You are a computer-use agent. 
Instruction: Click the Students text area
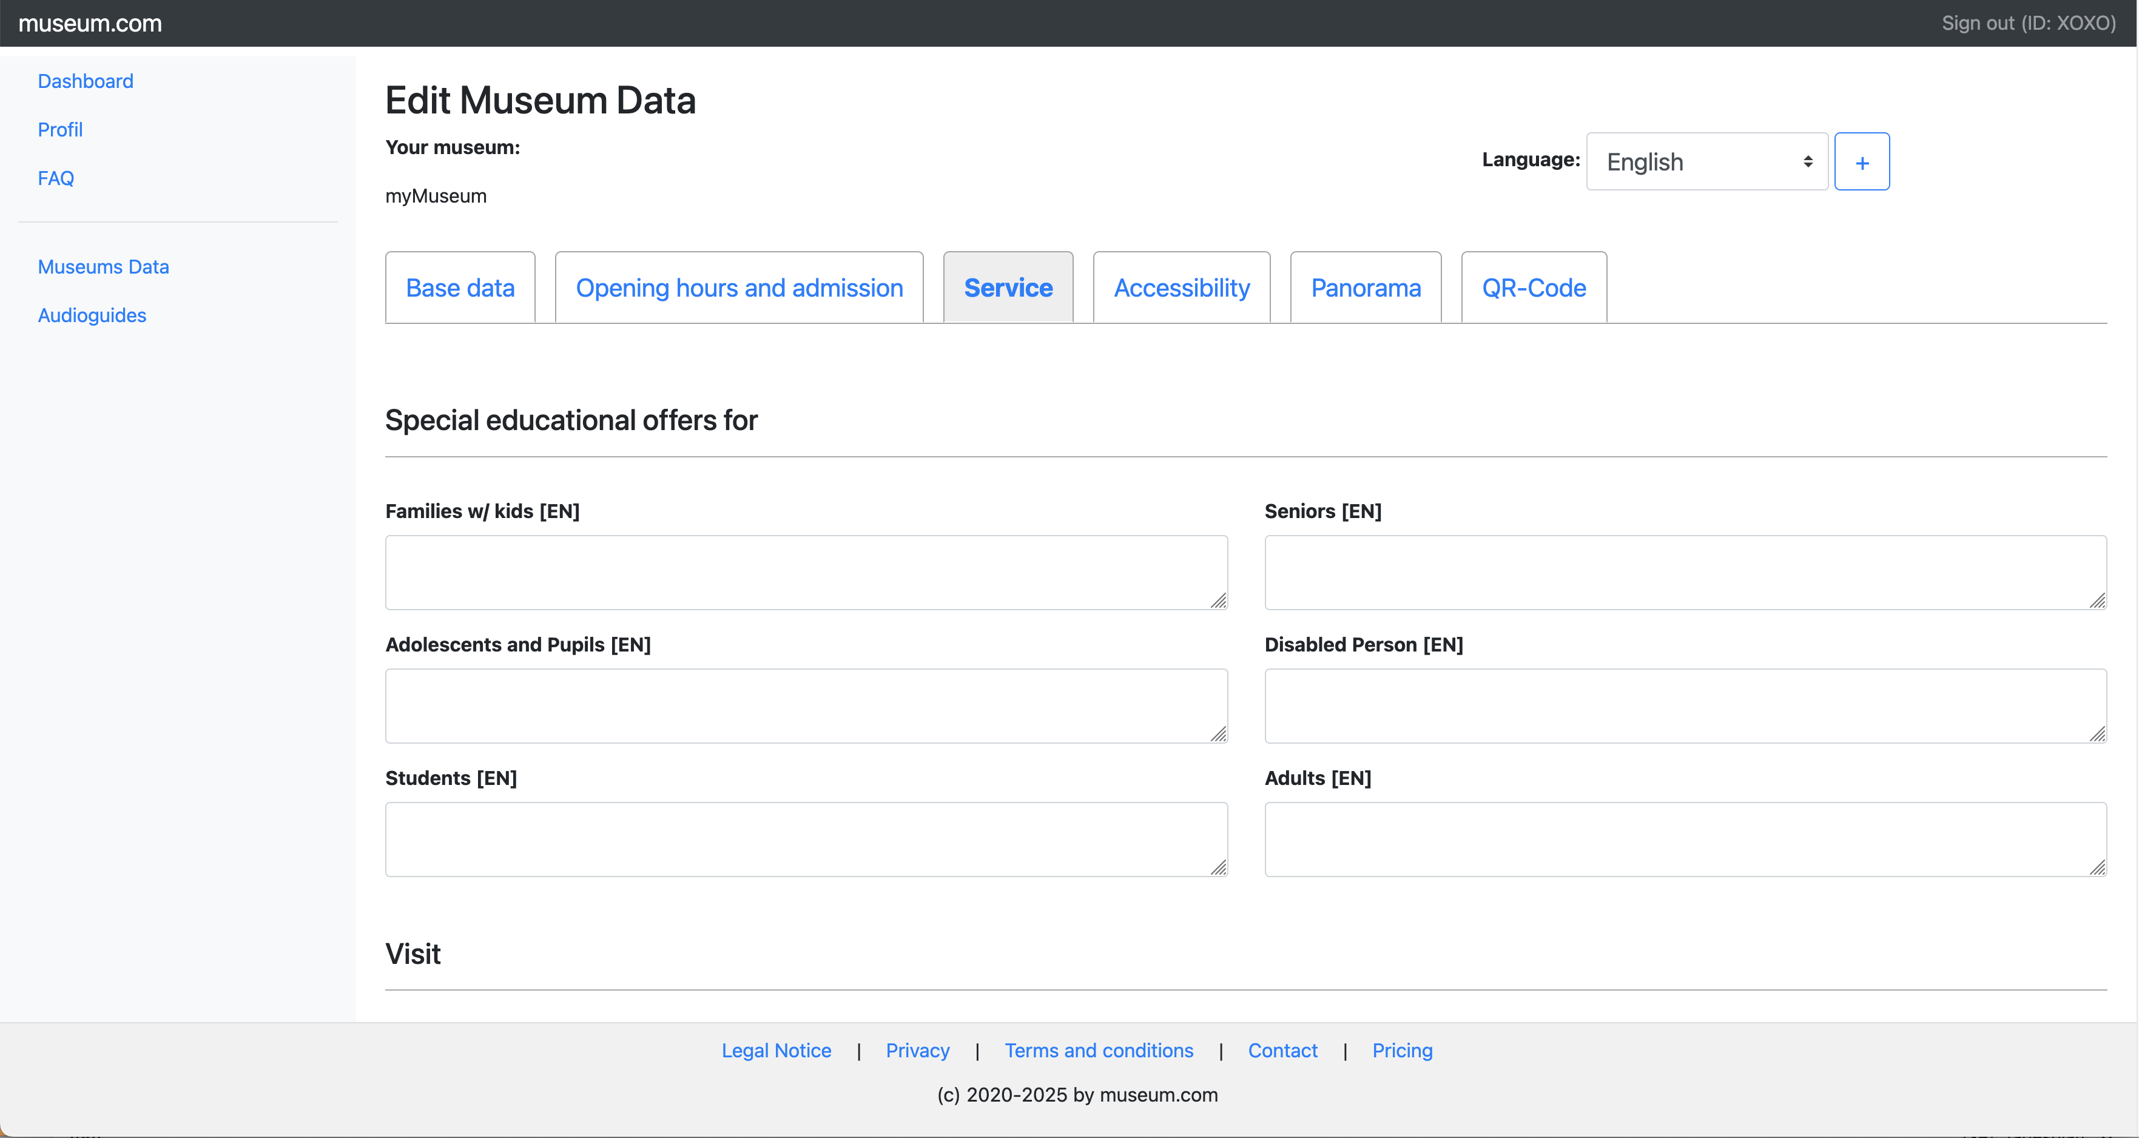click(x=806, y=839)
